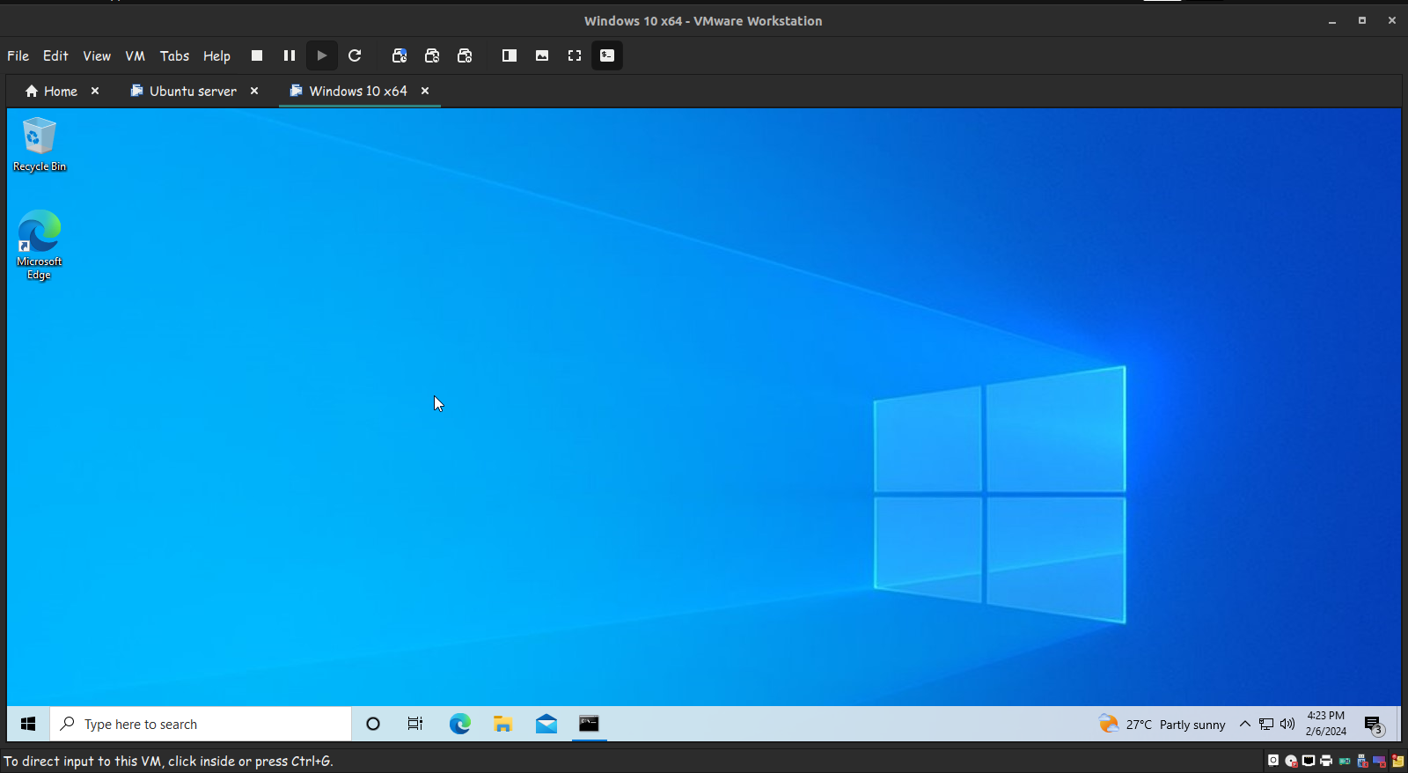The image size is (1408, 773).
Task: Power off VM with the stop icon
Action: coord(257,55)
